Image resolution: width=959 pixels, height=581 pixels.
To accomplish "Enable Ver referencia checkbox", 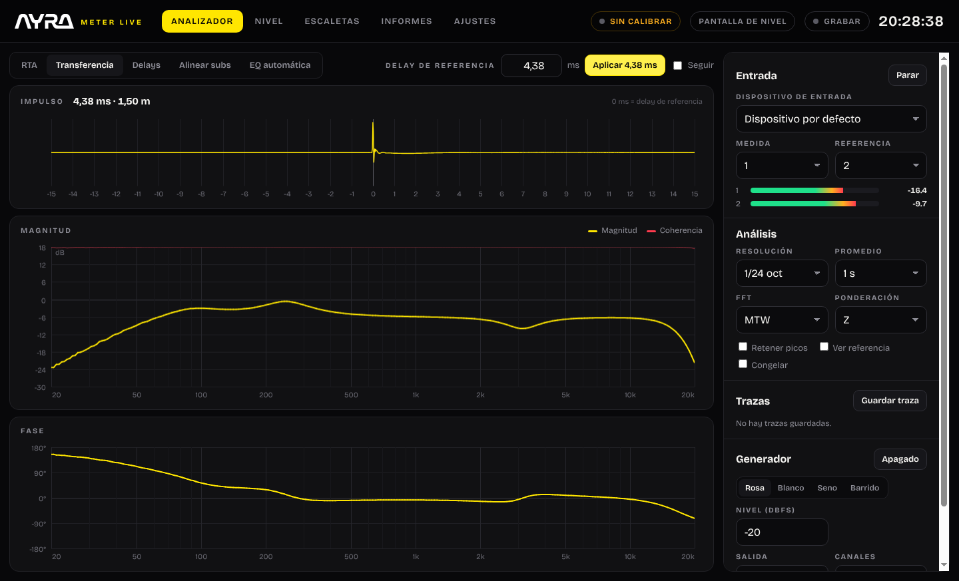I will click(824, 347).
